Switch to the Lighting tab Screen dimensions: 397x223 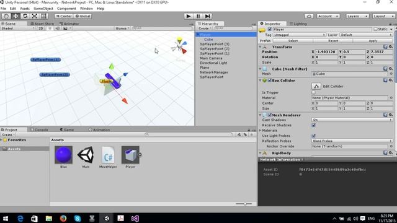click(x=298, y=24)
